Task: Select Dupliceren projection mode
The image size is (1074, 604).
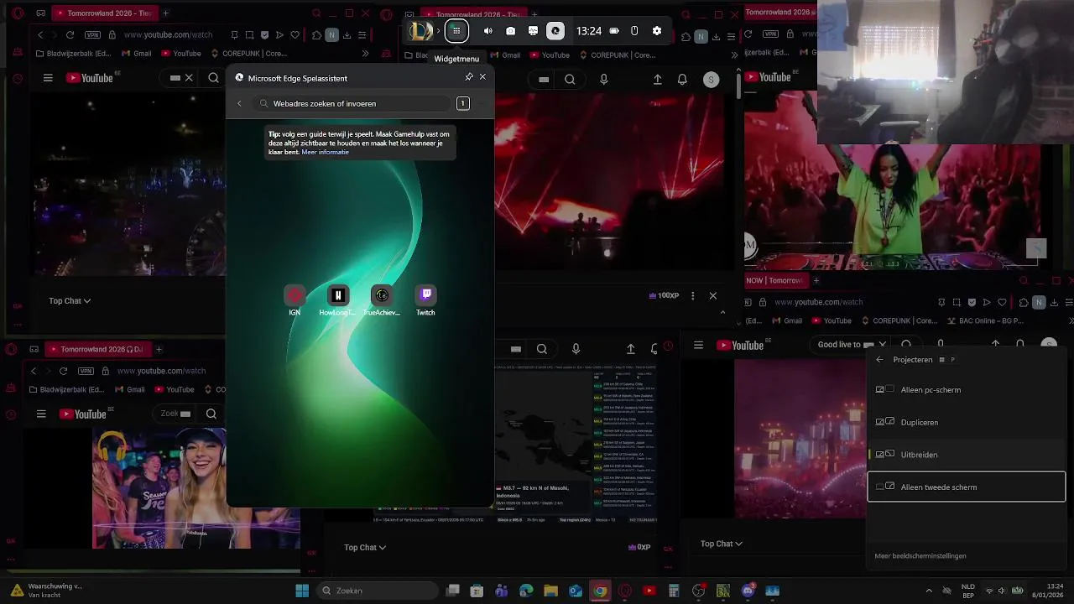Action: tap(967, 422)
